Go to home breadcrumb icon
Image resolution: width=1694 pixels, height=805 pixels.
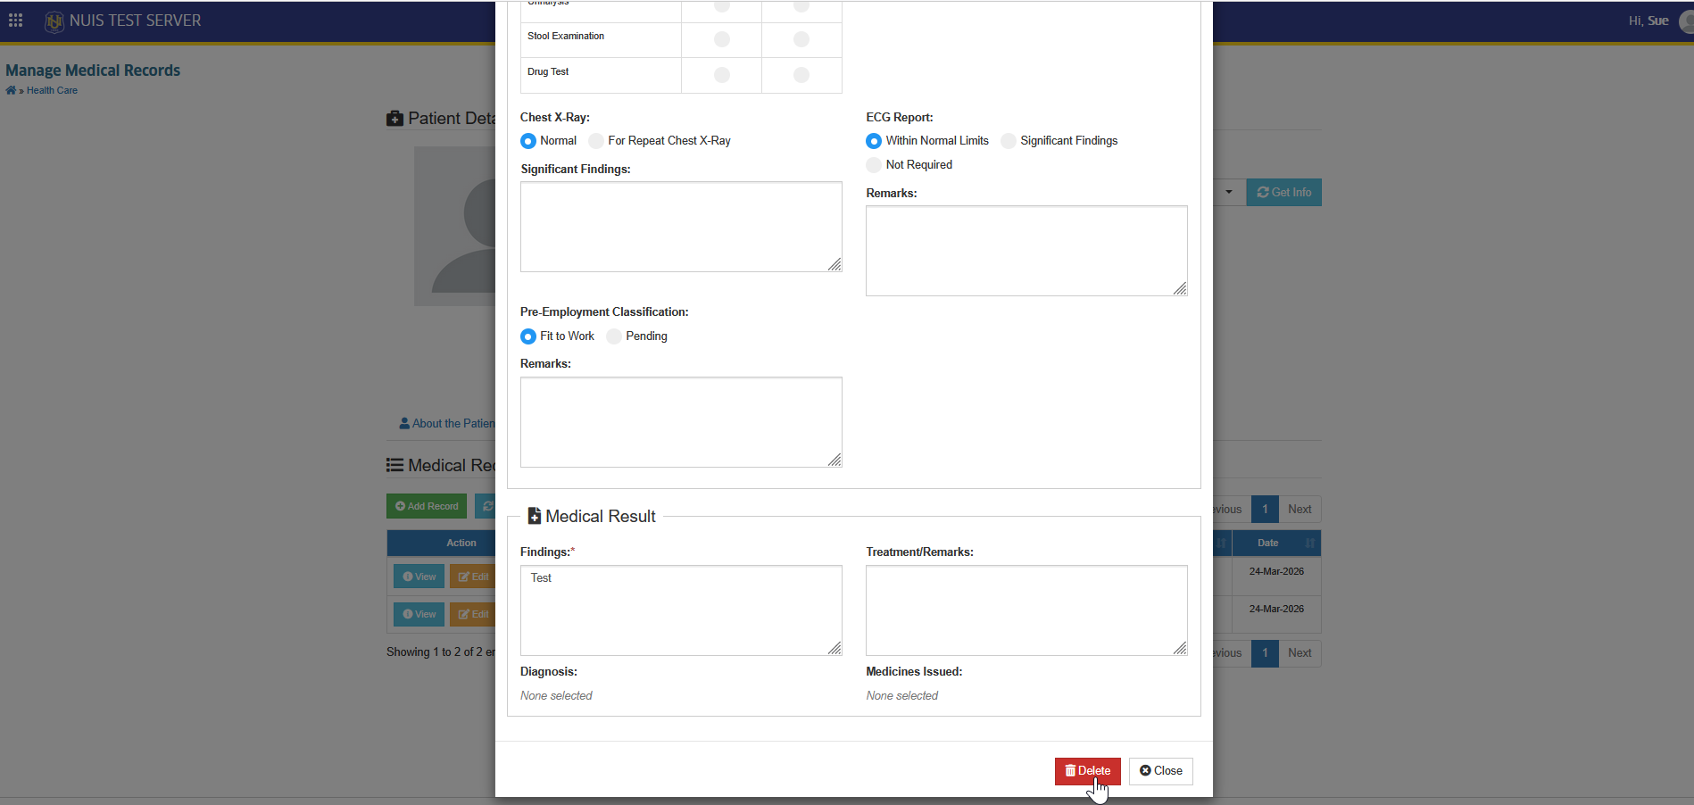point(11,90)
